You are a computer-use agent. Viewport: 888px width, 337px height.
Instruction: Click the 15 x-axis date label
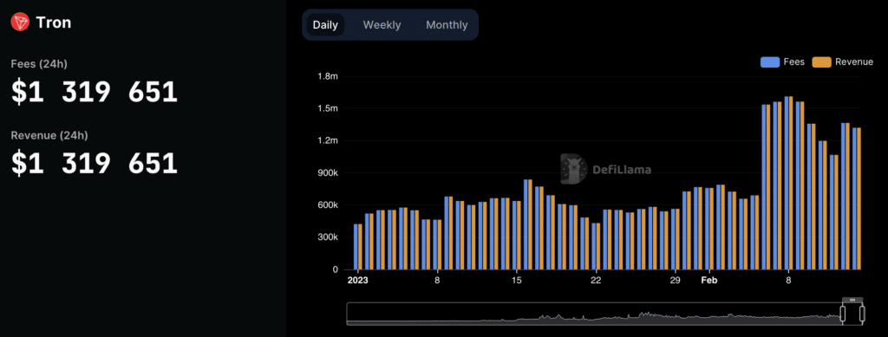517,280
